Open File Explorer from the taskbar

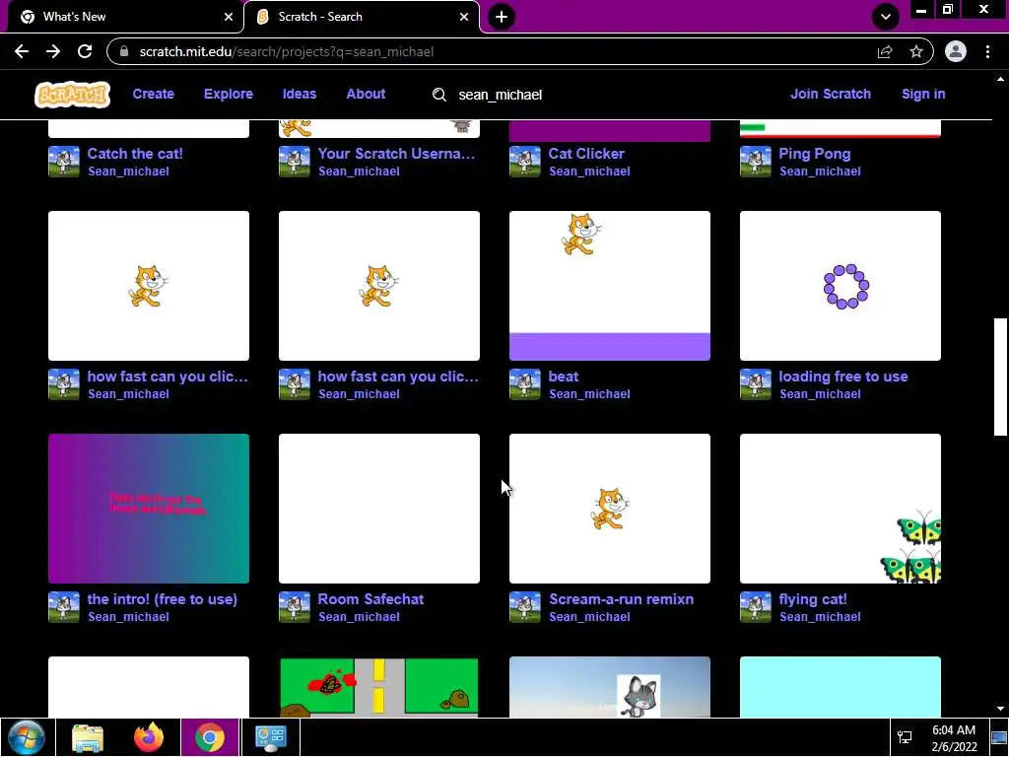tap(88, 737)
